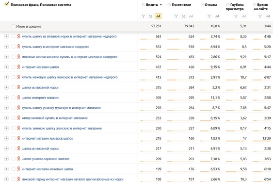Toggle percent view under Визиты column
This screenshot has width=273, height=182.
pos(151,16)
